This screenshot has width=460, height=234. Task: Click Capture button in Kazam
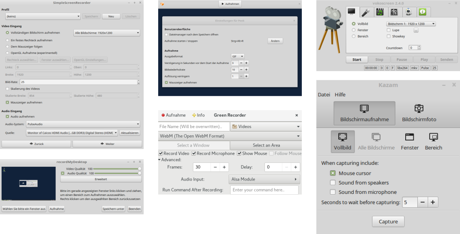click(x=388, y=222)
